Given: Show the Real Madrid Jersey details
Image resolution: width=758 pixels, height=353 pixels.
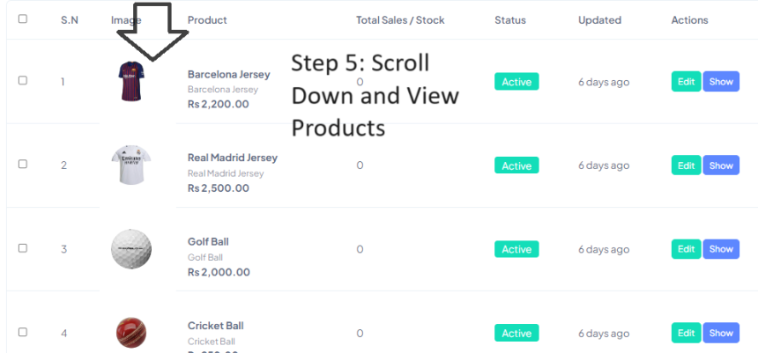Looking at the screenshot, I should pos(721,165).
